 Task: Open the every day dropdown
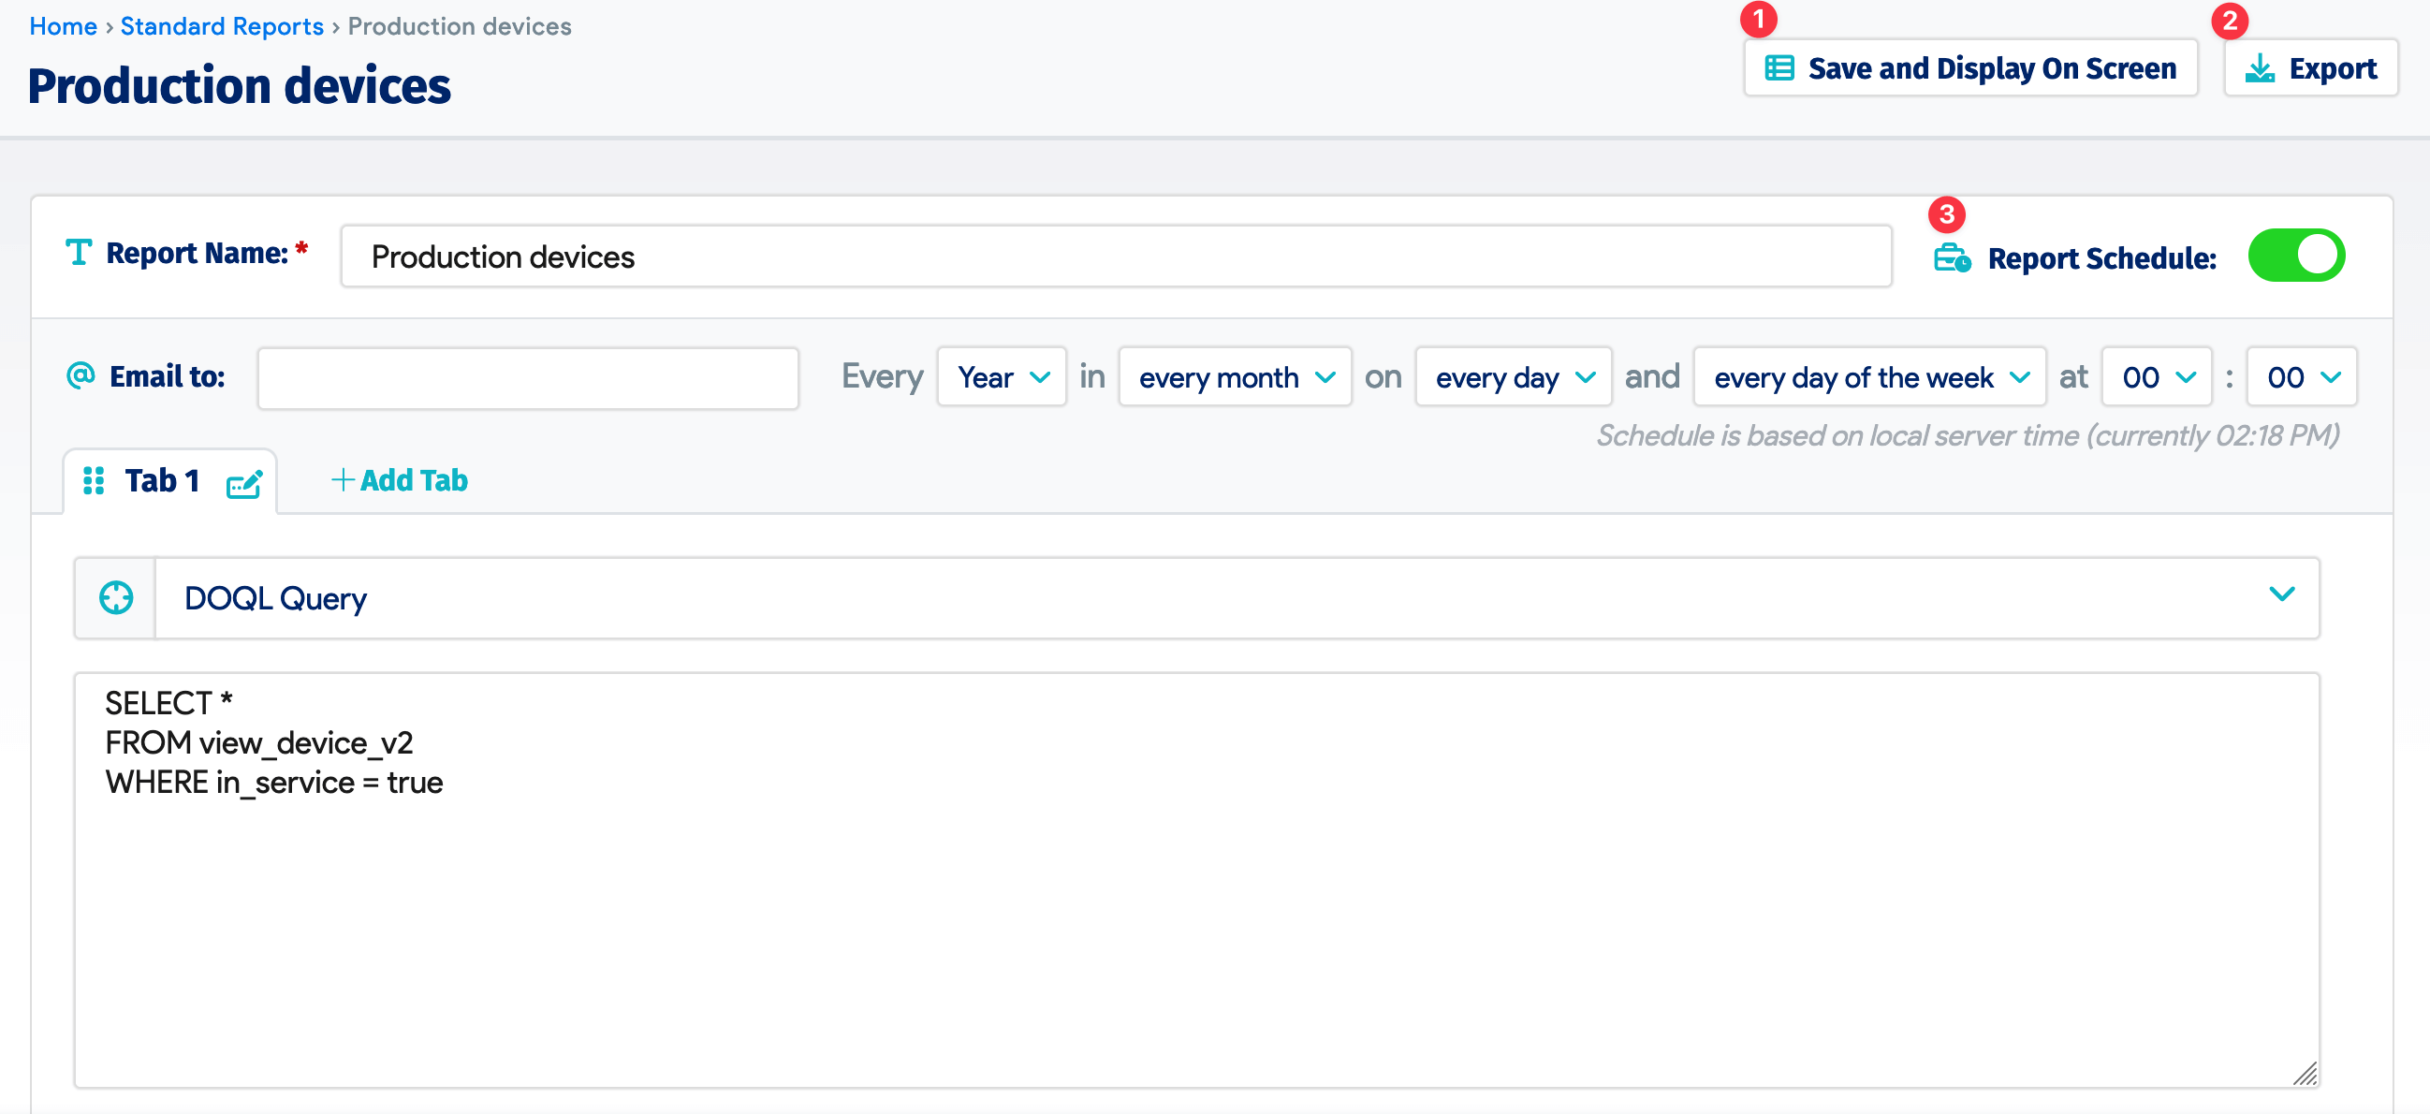pyautogui.click(x=1513, y=377)
